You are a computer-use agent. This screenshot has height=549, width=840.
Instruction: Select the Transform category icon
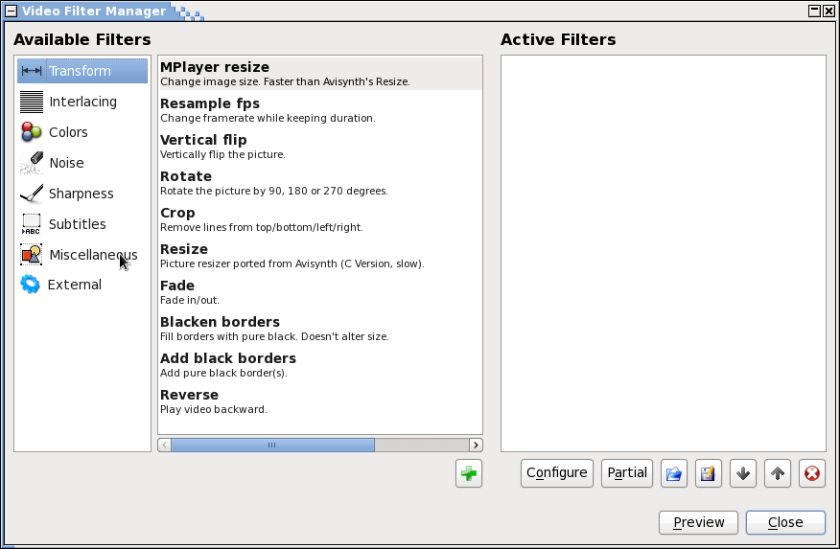tap(32, 71)
